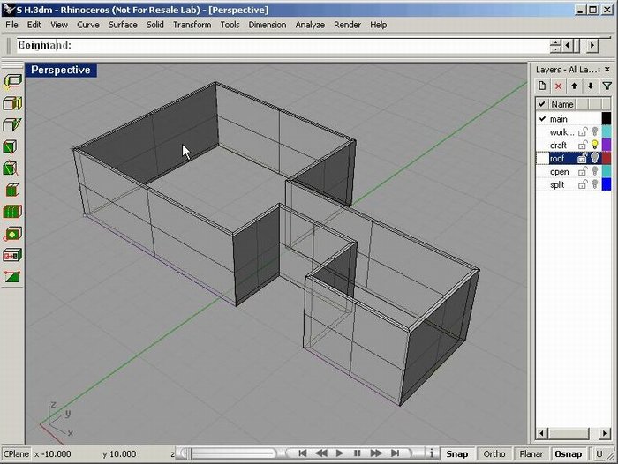
Task: Open the Analyze menu
Action: pos(310,25)
